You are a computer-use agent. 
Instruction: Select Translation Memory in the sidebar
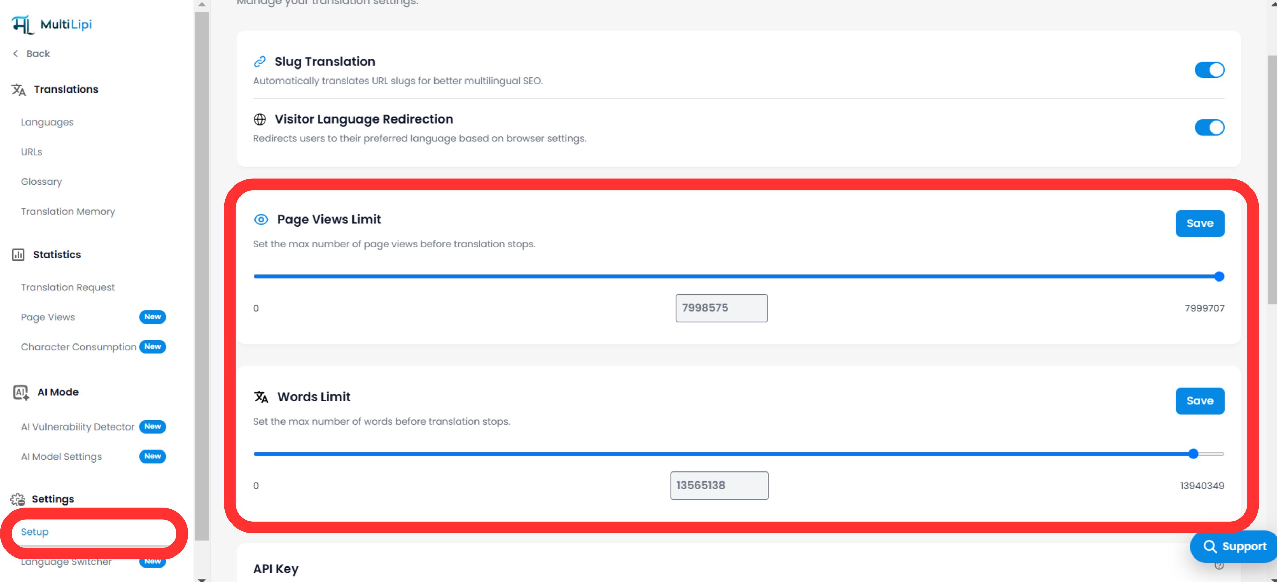[68, 211]
